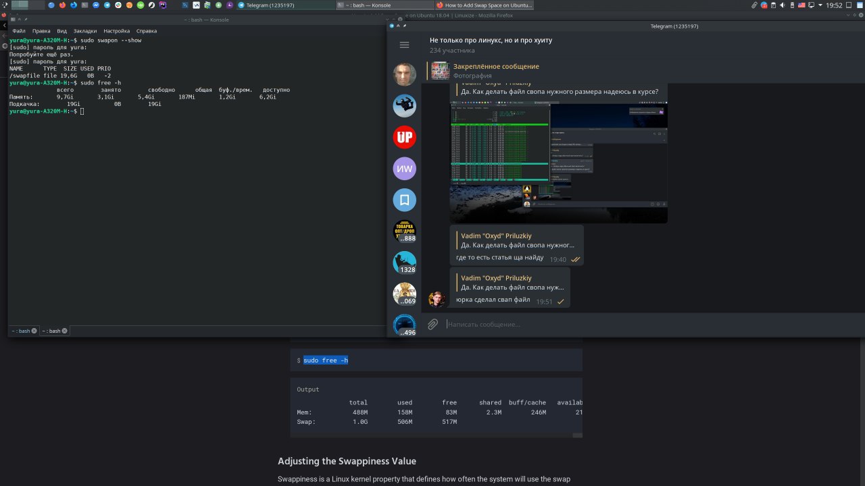Open Upwork green icon in panel
The width and height of the screenshot is (865, 486).
(140, 5)
